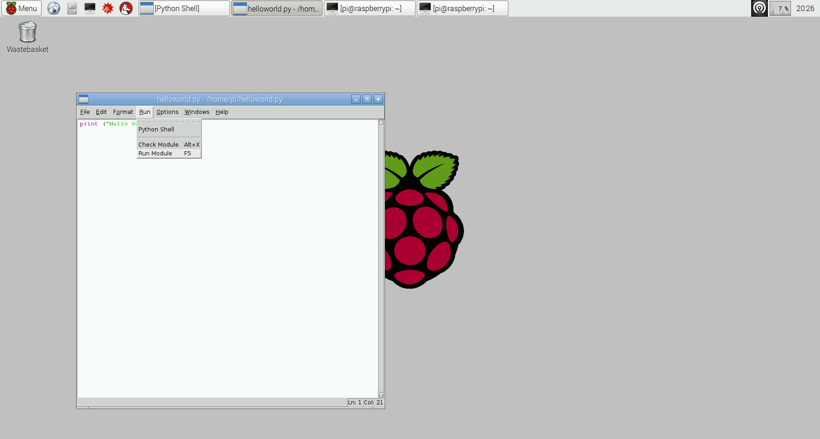The image size is (820, 439).
Task: Click the print keyword in code
Action: point(89,124)
